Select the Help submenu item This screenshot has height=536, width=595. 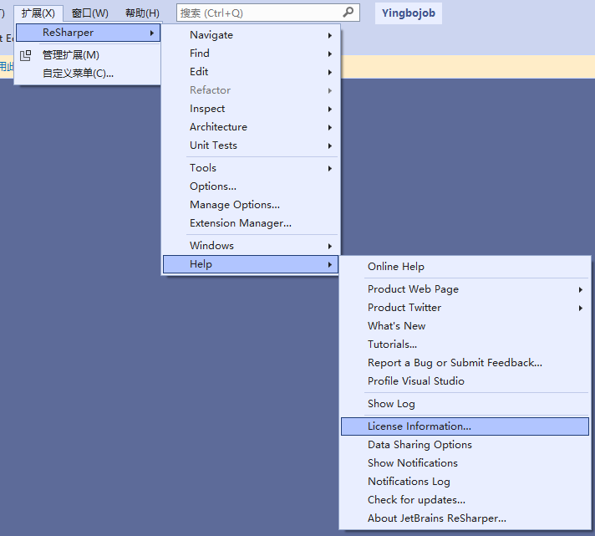coord(251,264)
